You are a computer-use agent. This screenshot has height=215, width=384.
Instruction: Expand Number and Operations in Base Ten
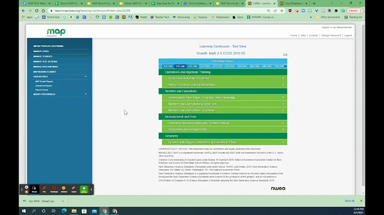coord(225,104)
